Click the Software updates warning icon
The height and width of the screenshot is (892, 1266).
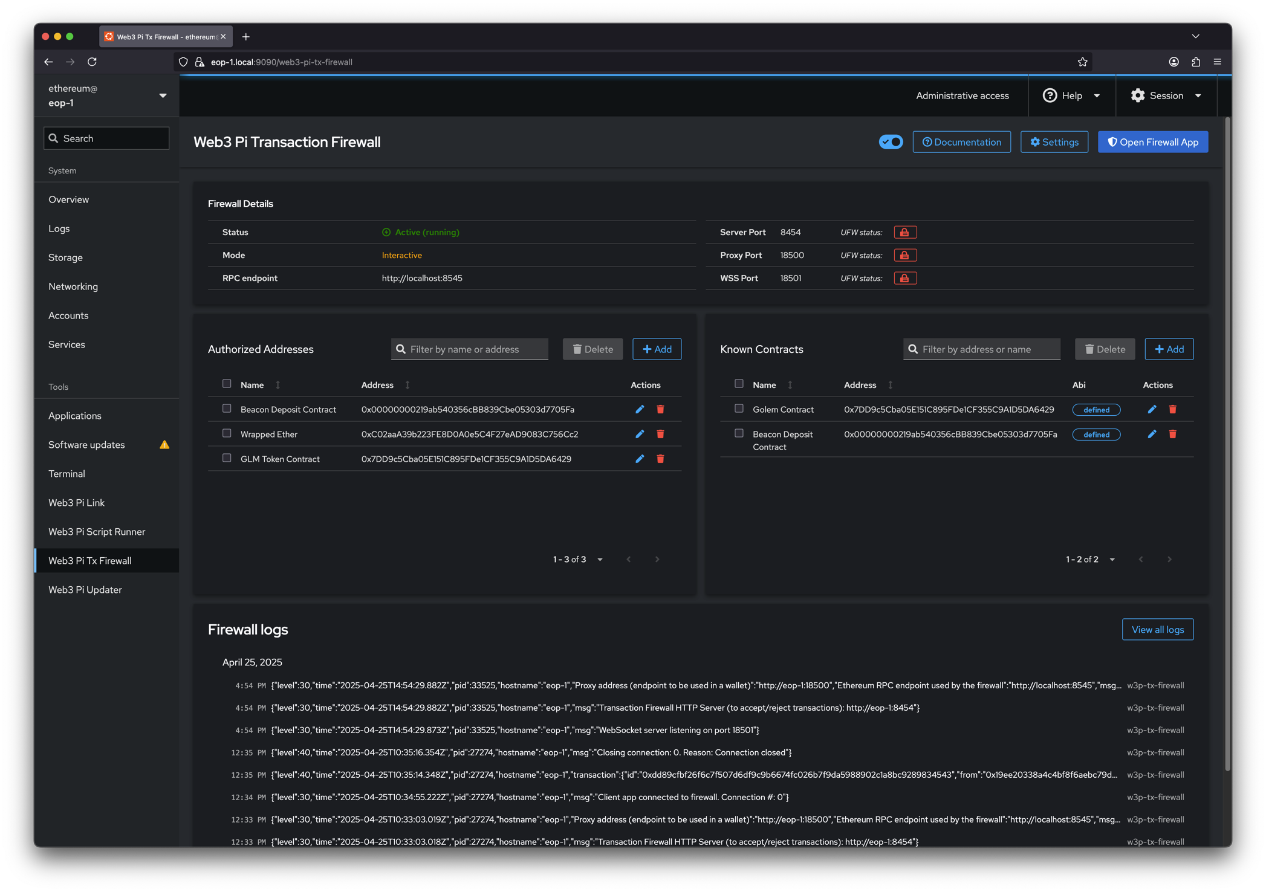[164, 445]
